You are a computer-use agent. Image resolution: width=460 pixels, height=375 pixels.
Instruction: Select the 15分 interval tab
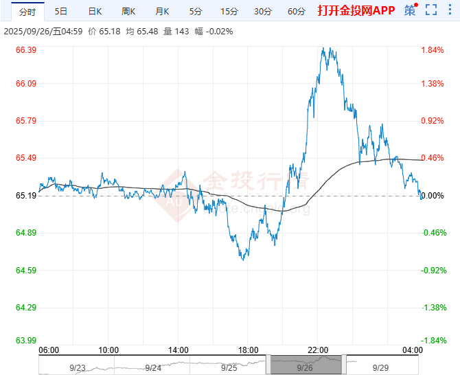[229, 12]
